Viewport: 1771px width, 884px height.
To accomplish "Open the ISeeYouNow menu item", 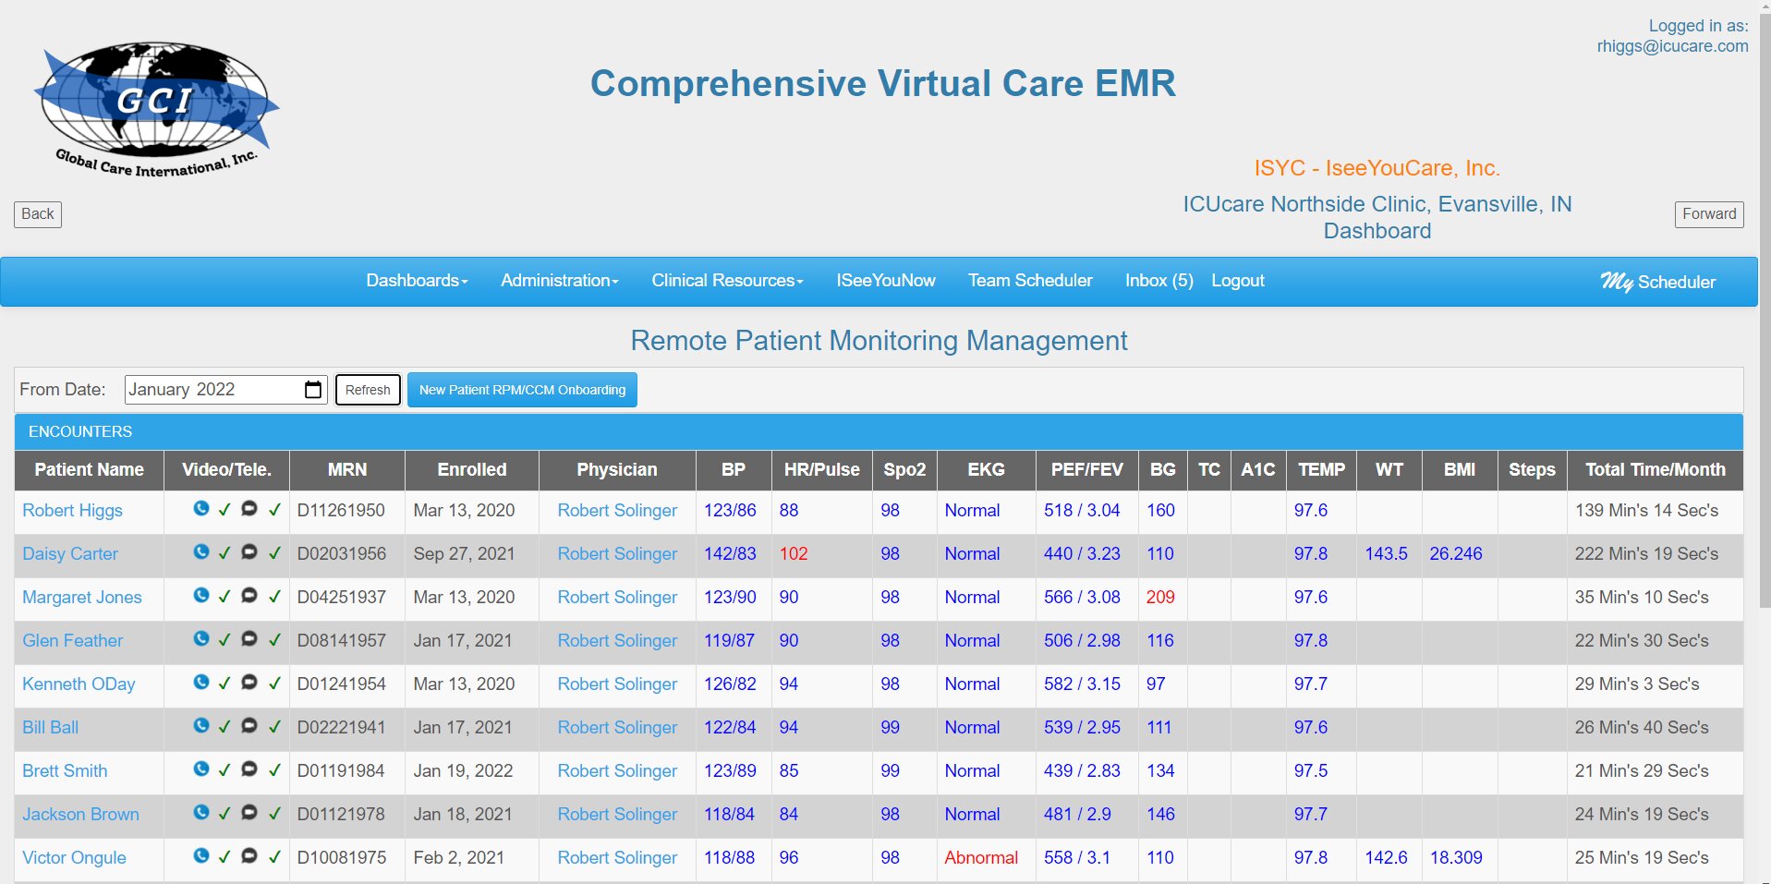I will click(x=886, y=281).
